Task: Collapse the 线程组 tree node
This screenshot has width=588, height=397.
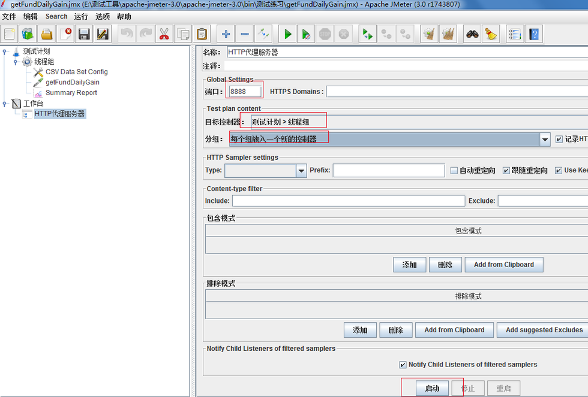Action: pos(16,62)
